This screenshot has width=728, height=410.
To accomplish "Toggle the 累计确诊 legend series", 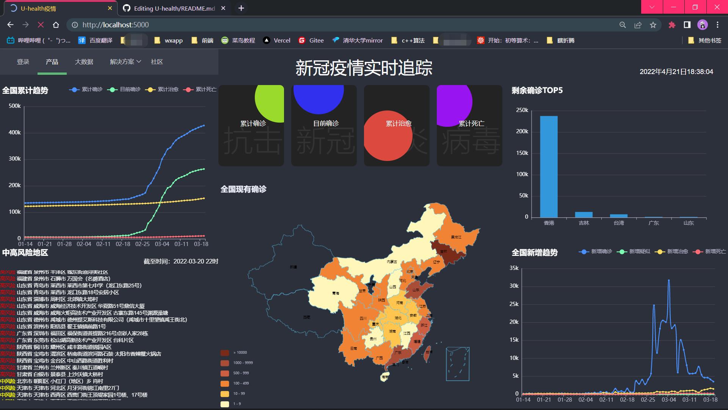I will (x=85, y=89).
